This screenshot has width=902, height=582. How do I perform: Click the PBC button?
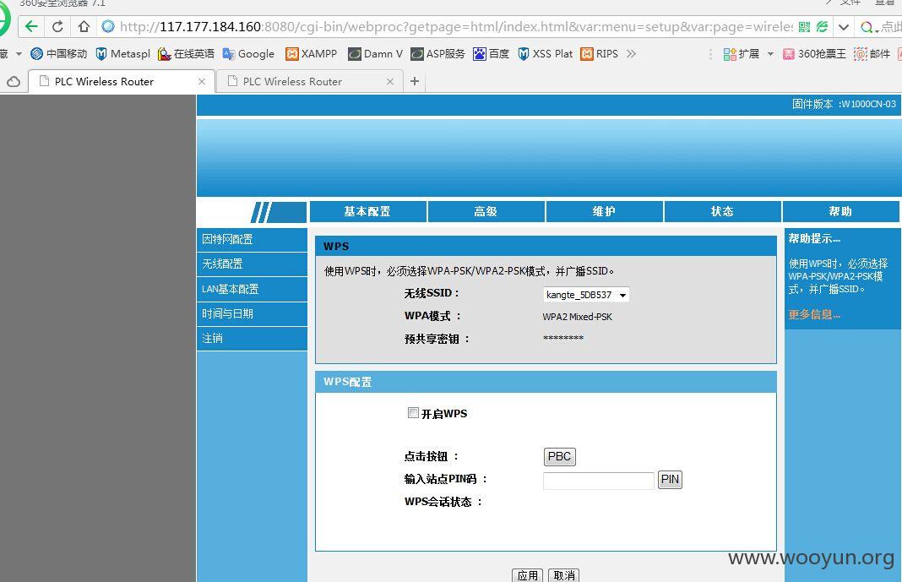click(560, 457)
